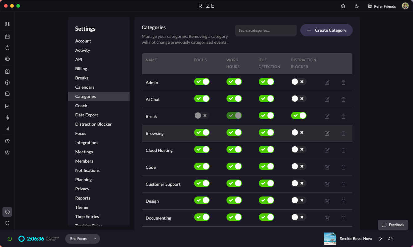Open the pie chart icon in the sidebar
The image size is (413, 247).
click(x=7, y=141)
